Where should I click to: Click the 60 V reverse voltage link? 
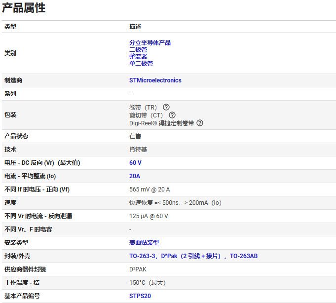135,163
